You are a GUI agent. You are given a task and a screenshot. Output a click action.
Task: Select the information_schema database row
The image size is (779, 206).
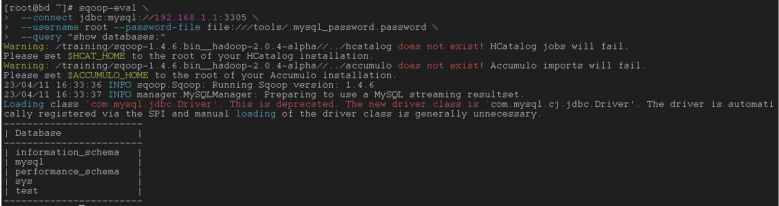click(x=67, y=152)
